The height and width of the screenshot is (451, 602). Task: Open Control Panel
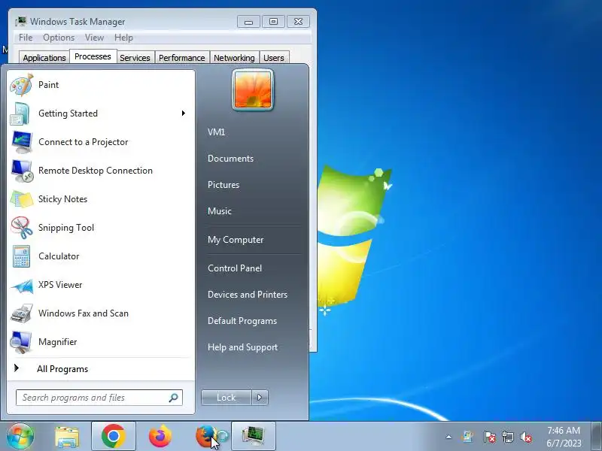tap(235, 268)
